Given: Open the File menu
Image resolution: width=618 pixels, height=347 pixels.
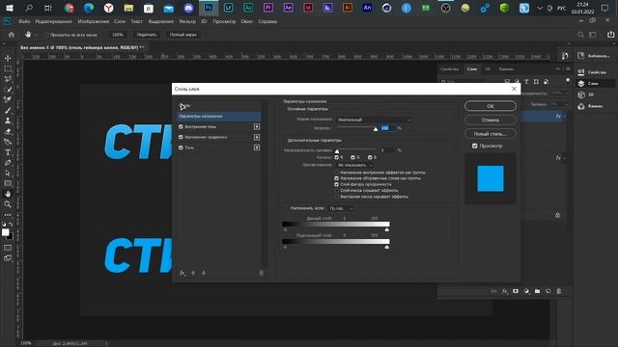Looking at the screenshot, I should [24, 21].
